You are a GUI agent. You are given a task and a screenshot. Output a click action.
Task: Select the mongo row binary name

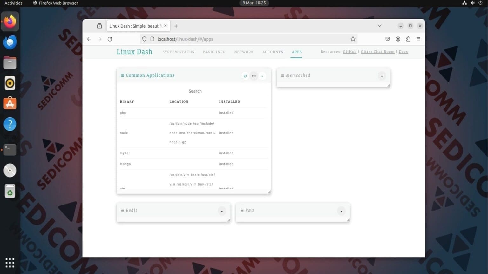pos(125,164)
